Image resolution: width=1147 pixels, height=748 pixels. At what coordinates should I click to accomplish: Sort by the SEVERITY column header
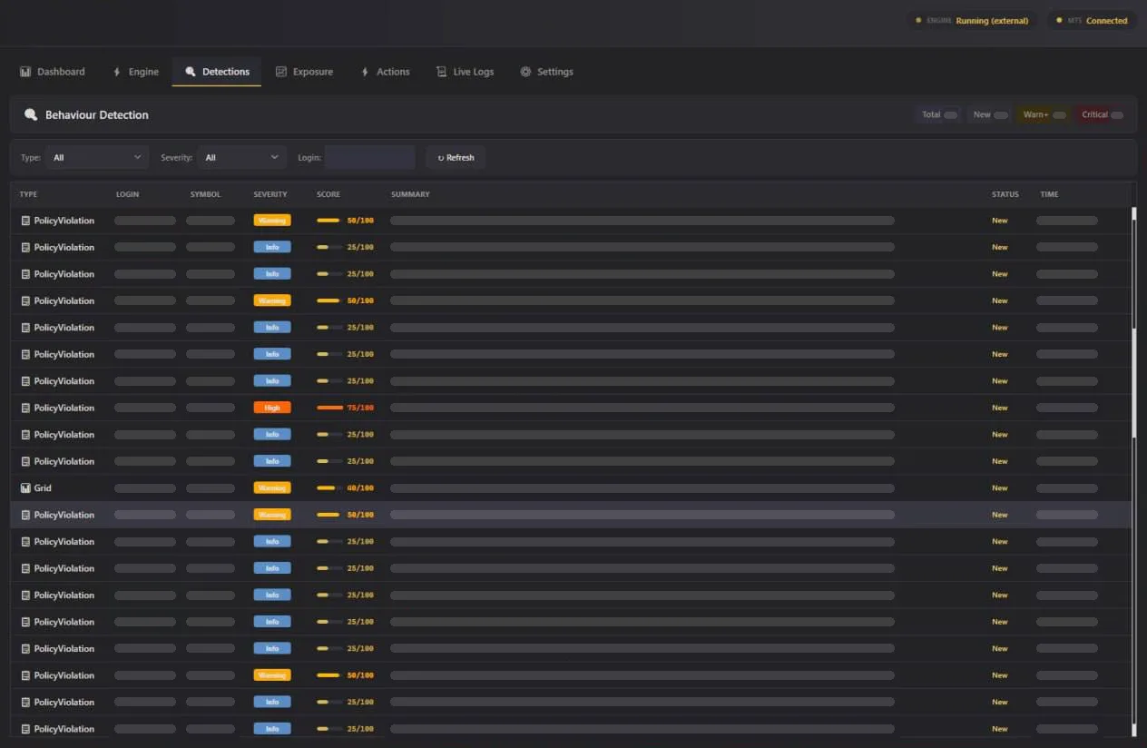tap(270, 194)
